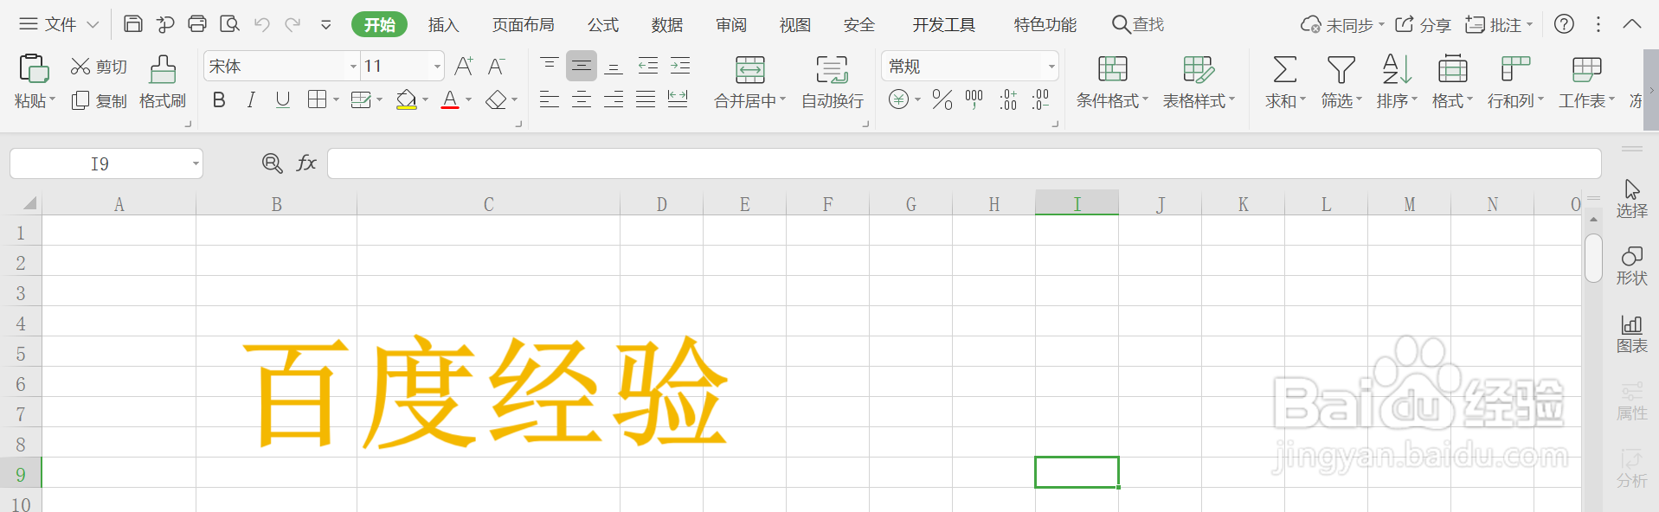The width and height of the screenshot is (1659, 512).
Task: Center text horizontally
Action: pyautogui.click(x=582, y=99)
